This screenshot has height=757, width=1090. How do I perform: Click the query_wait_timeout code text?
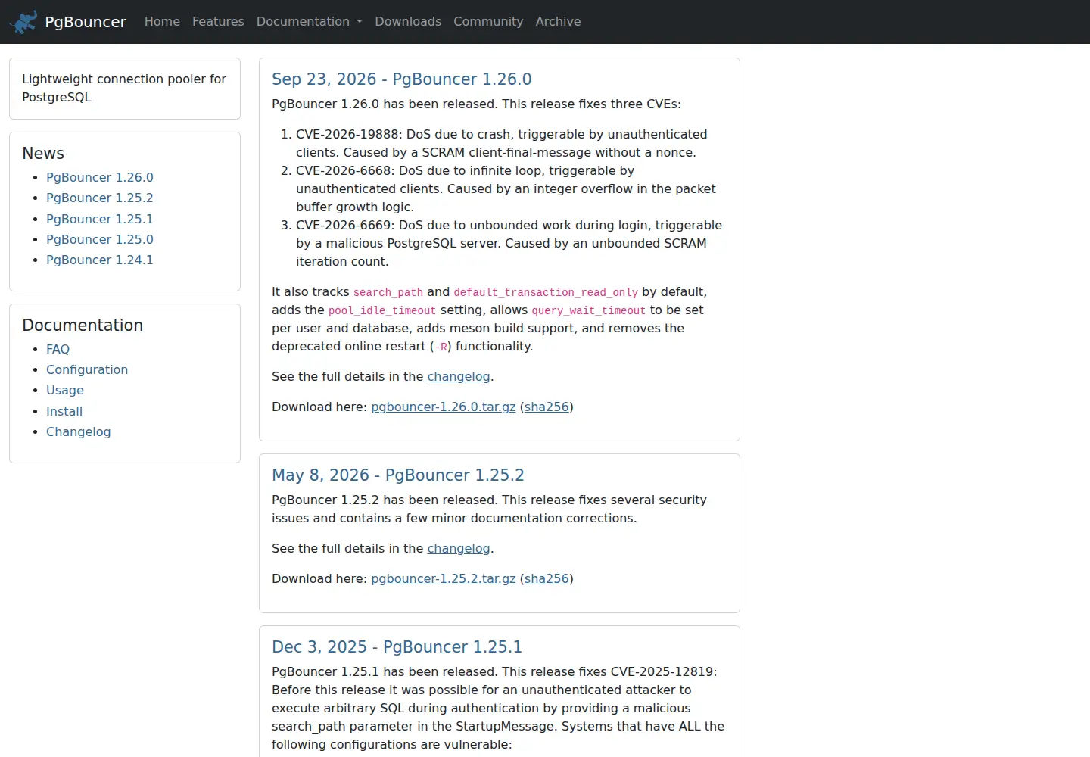tap(589, 310)
